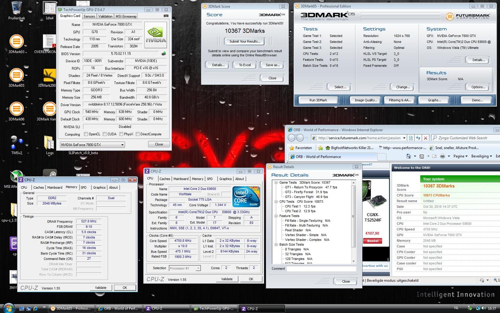Click the IE forward navigation button
This screenshot has width=500, height=313.
pos(300,138)
